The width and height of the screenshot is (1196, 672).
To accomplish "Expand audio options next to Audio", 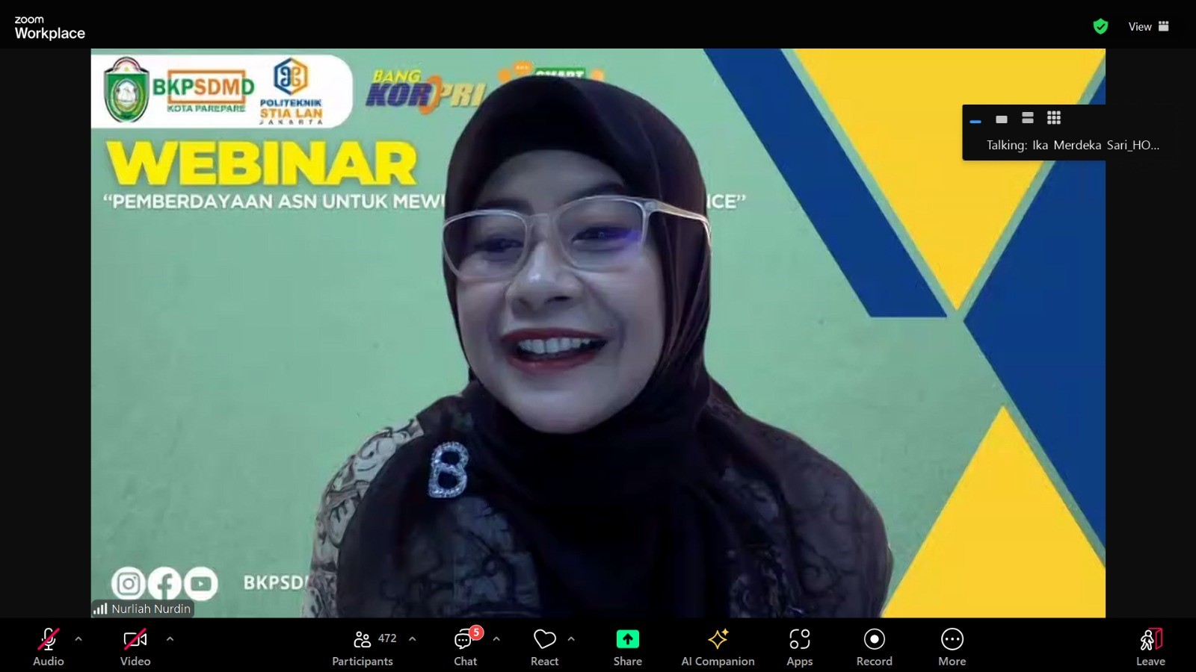I will coord(78,639).
